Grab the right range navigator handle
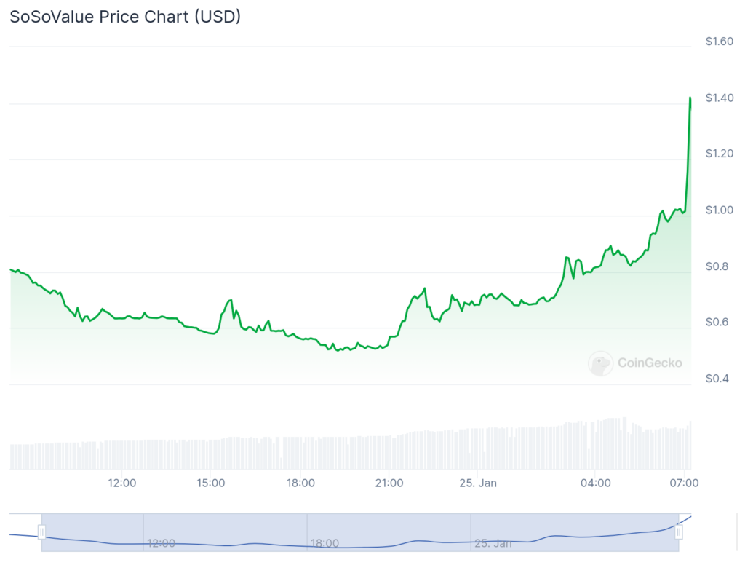 [679, 532]
